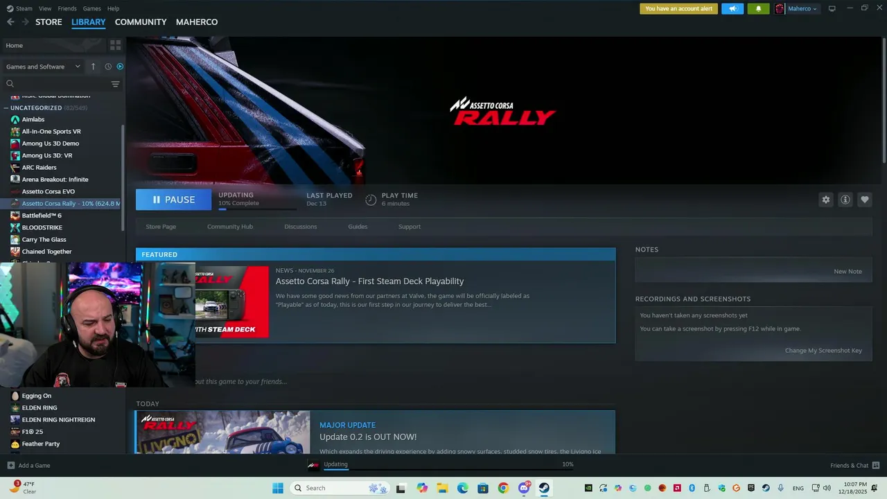The image size is (887, 499).
Task: Open Google Chrome from taskbar
Action: click(503, 488)
